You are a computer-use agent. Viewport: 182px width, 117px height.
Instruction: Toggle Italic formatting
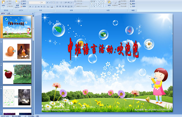click(33, 7)
